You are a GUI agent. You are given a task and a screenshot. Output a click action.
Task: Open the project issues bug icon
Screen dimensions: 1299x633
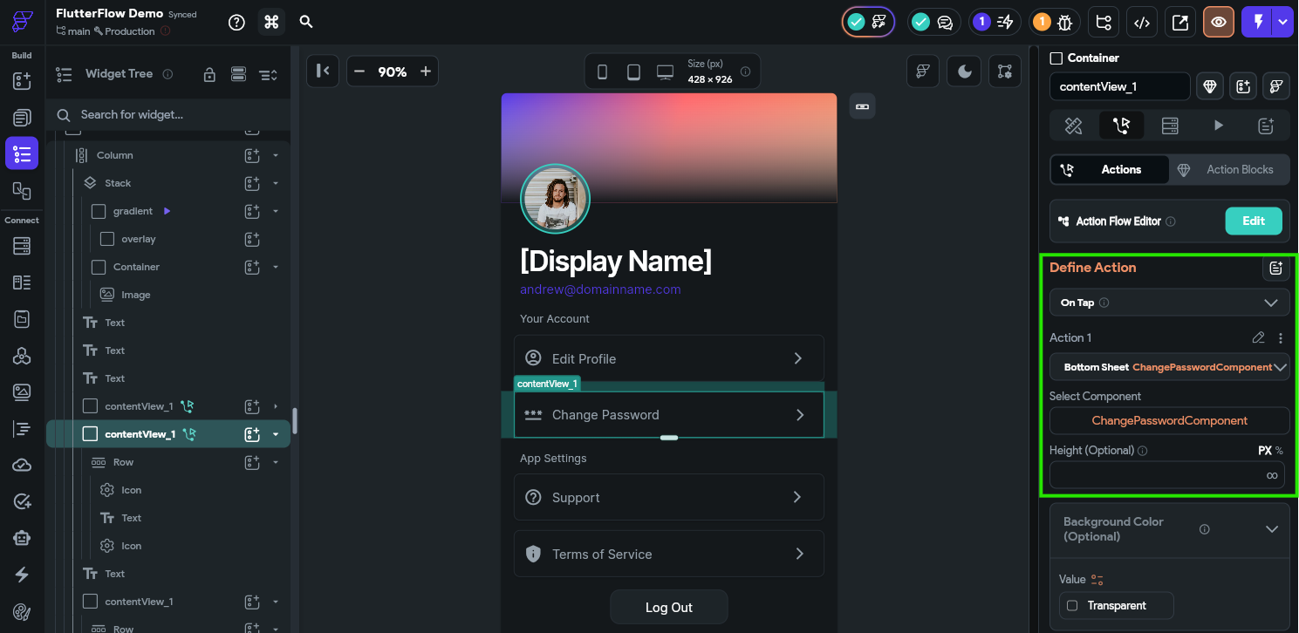(1056, 23)
